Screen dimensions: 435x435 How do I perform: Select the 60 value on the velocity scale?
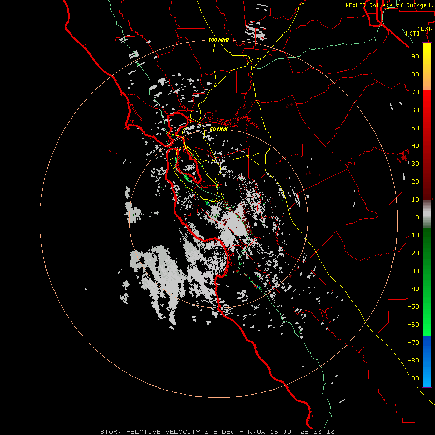(x=415, y=110)
